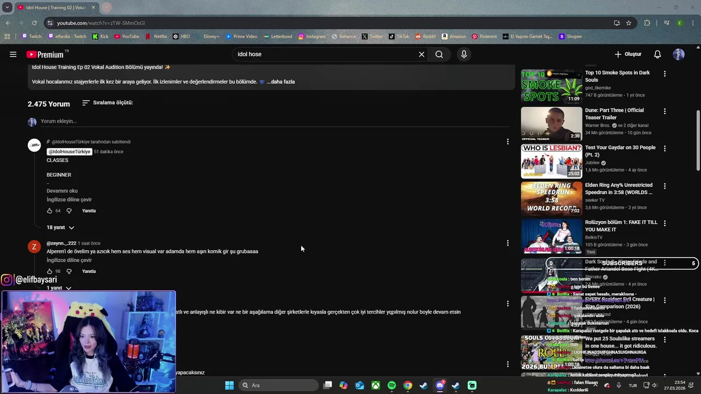Screen dimensions: 701x394
Task: Open more actions for @zeynn._.222 comment
Action: 508,243
